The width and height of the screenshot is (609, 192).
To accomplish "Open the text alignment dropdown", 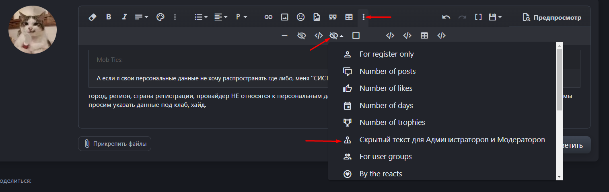I will 220,17.
